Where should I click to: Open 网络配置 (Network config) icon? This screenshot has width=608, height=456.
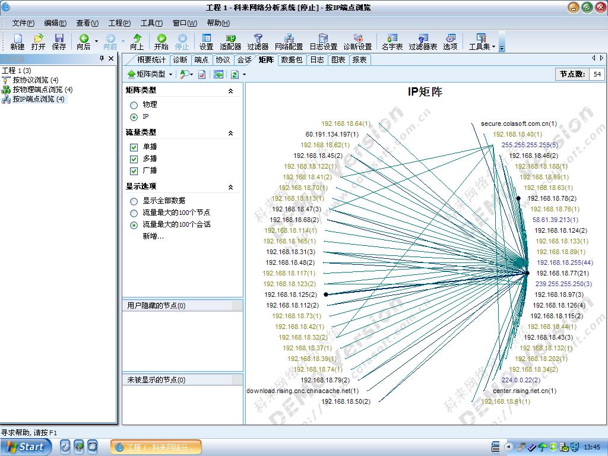coord(289,42)
